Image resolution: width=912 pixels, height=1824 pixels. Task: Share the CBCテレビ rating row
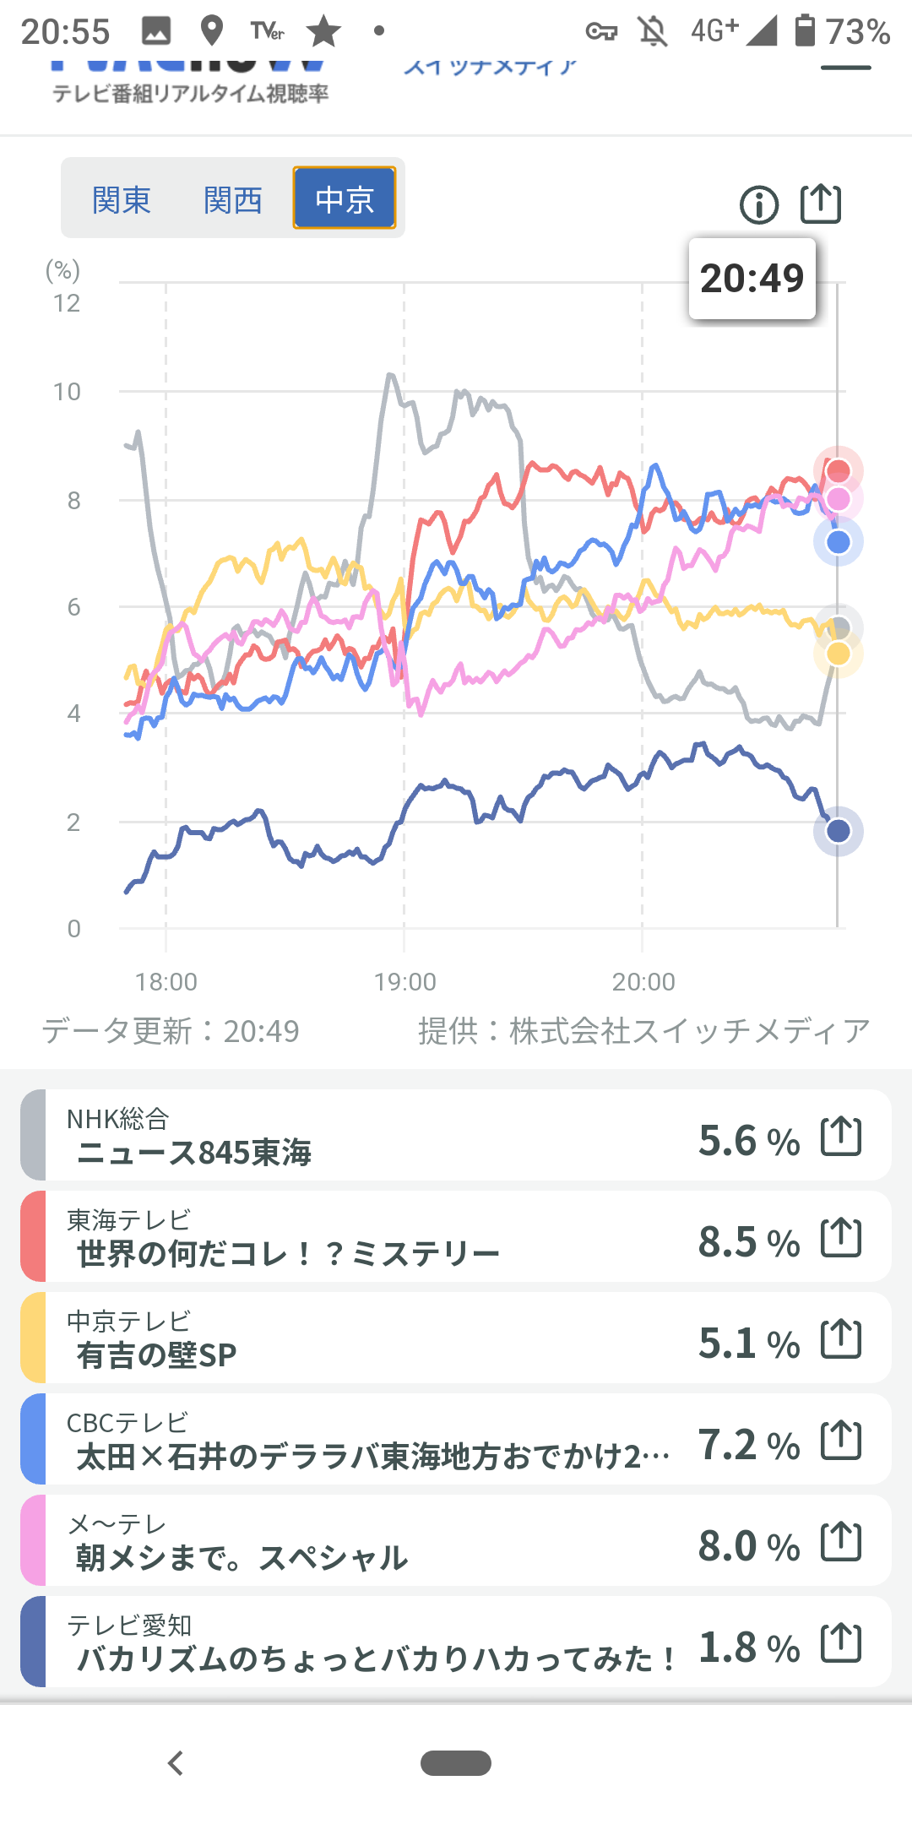[x=841, y=1441]
